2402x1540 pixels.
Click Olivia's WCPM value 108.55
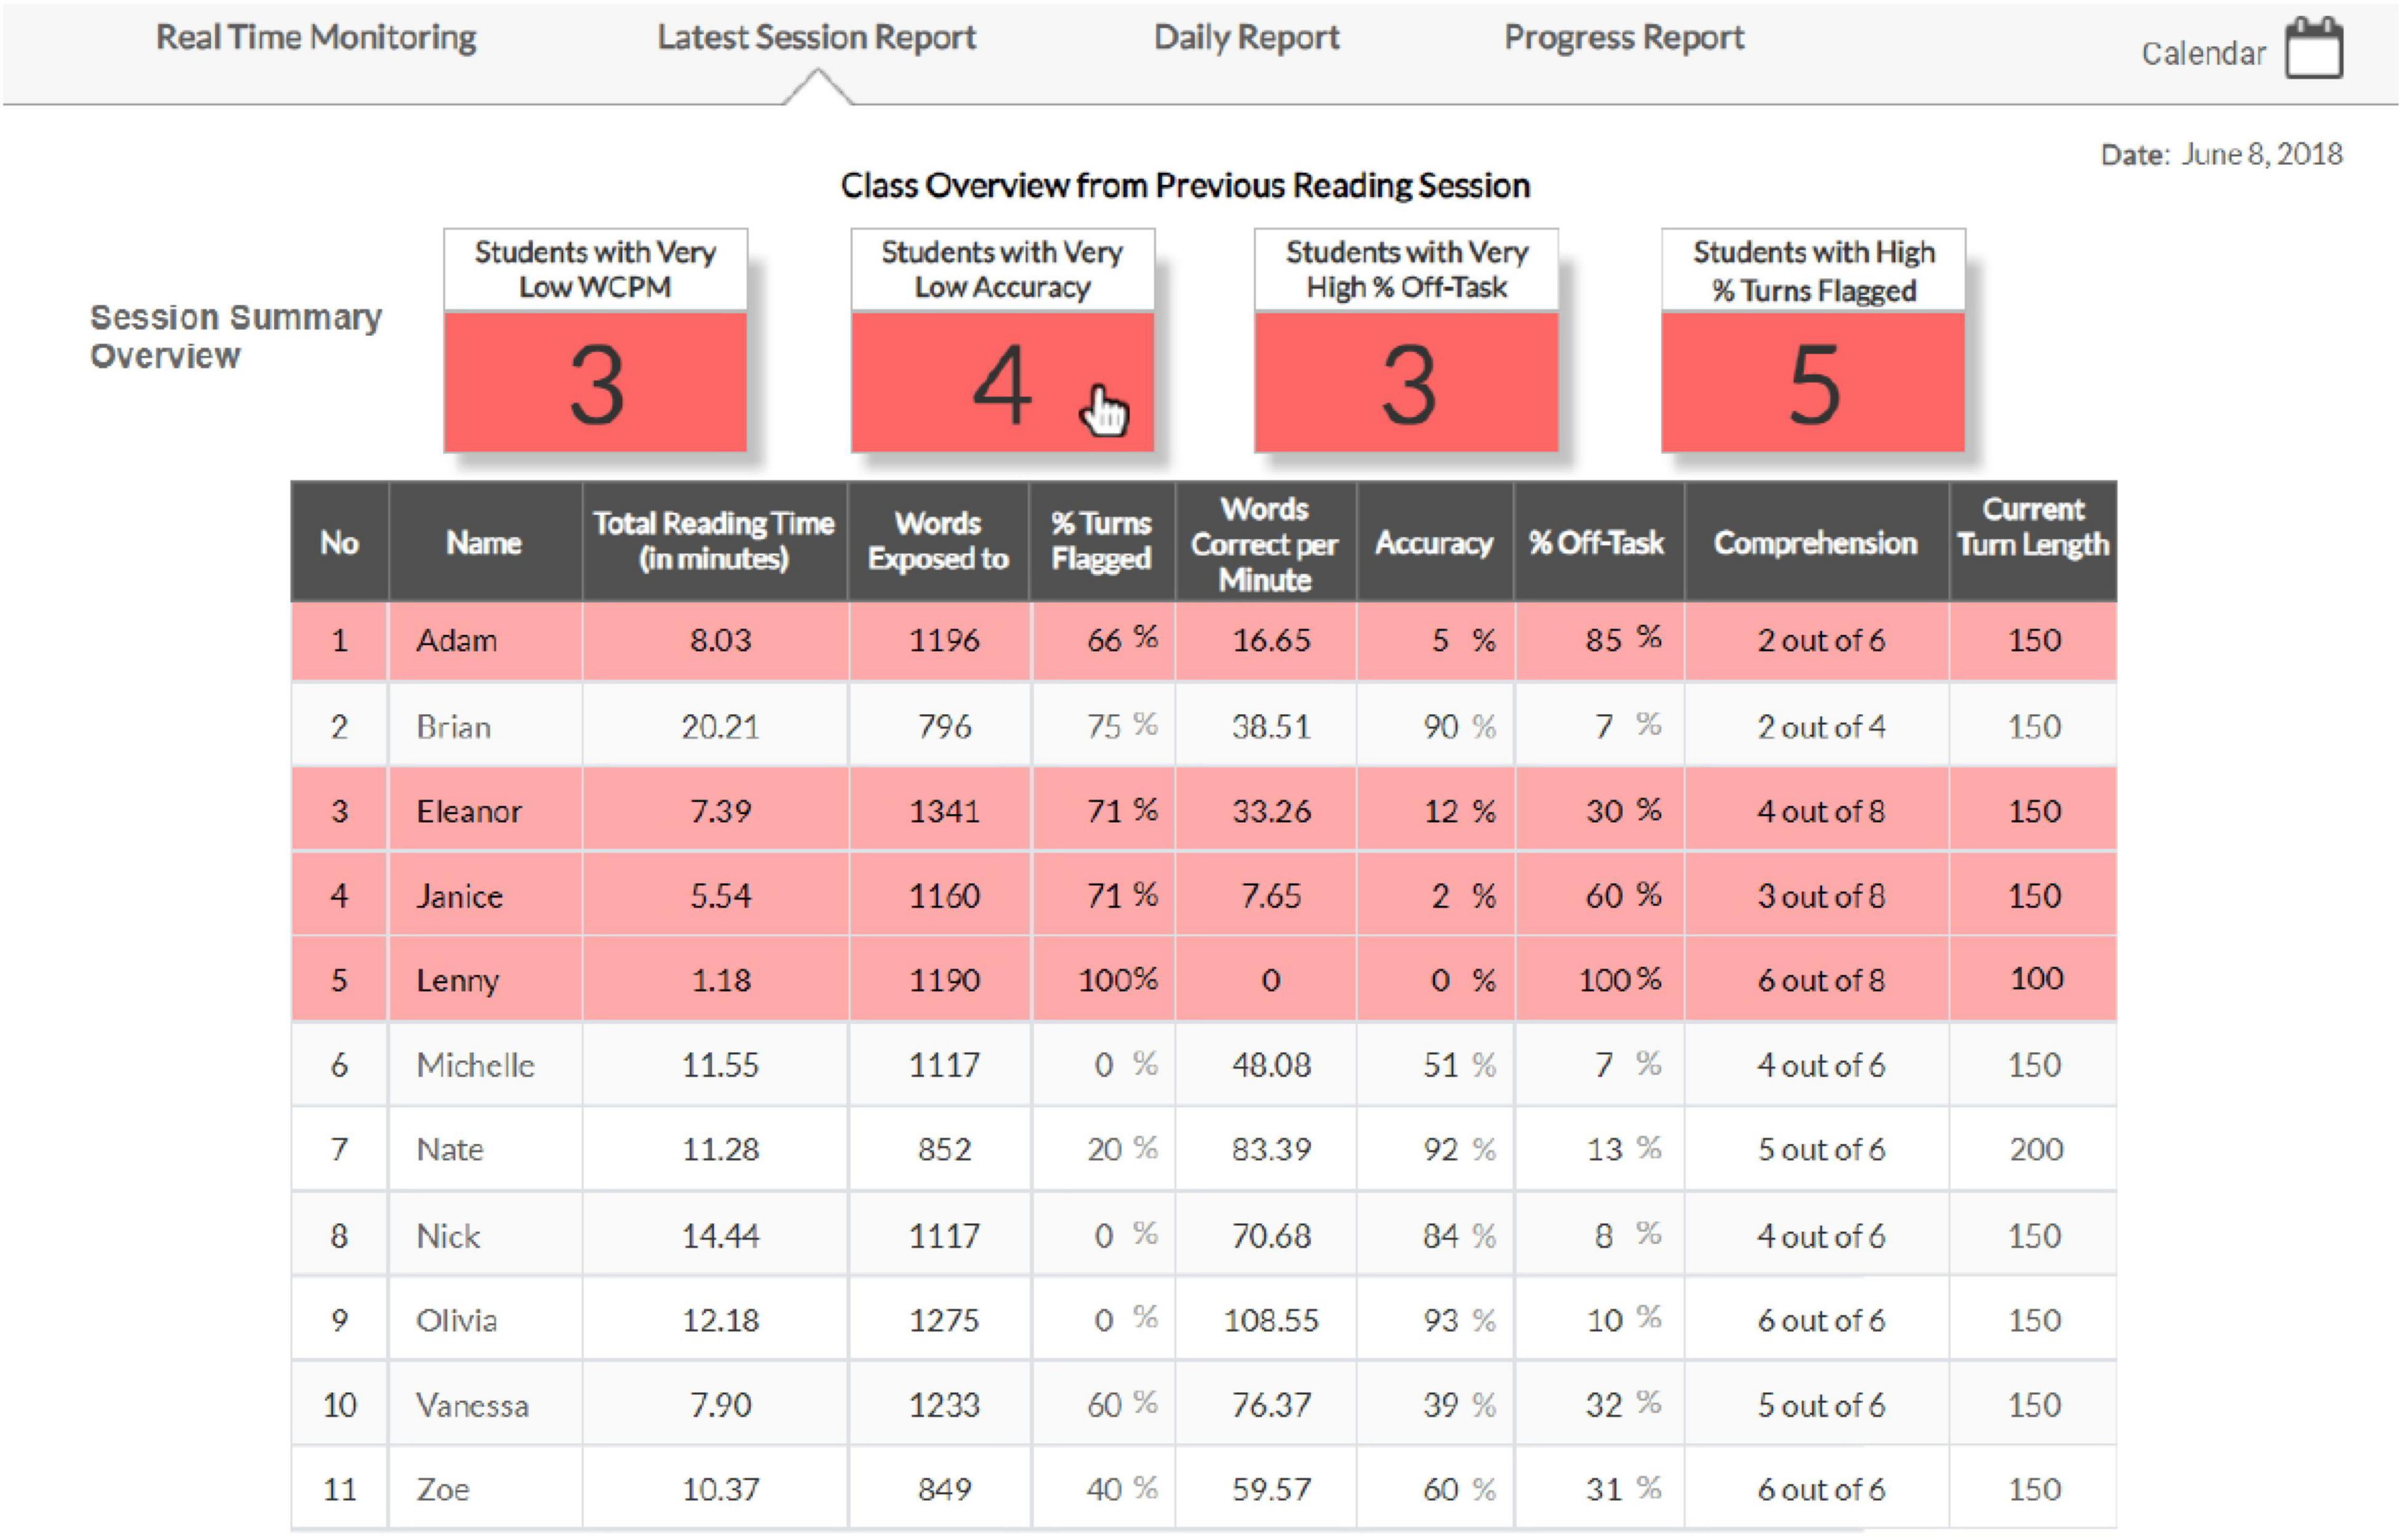[x=1271, y=1320]
